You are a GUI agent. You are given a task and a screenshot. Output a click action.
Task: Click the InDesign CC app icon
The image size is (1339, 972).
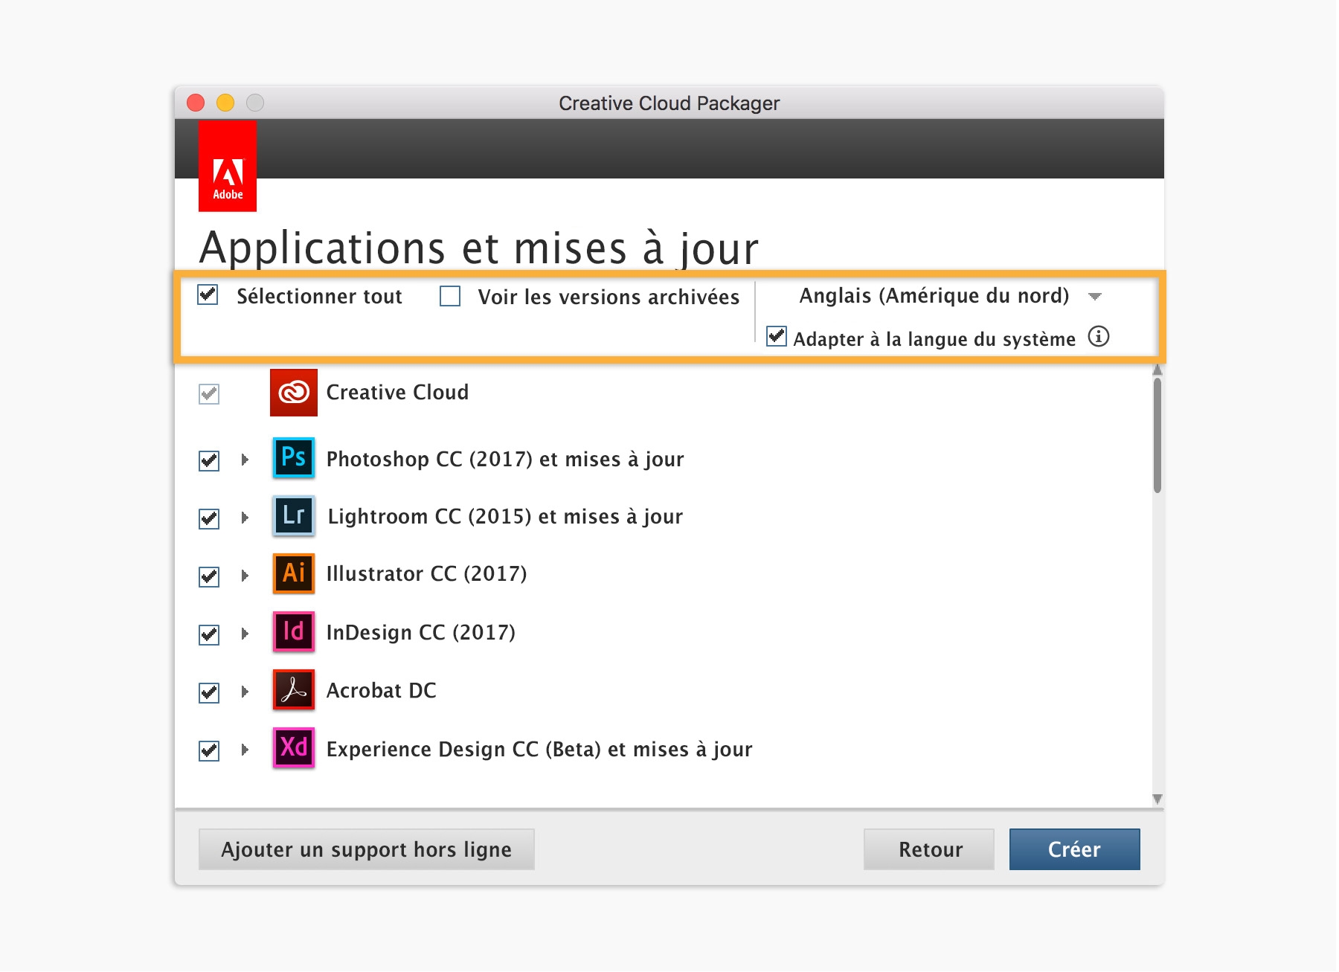click(294, 632)
